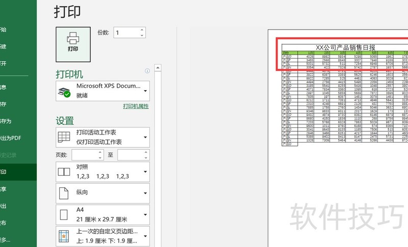Screen dimensions: 408x247
Task: Click the end page field after 至
Action: tap(131, 155)
